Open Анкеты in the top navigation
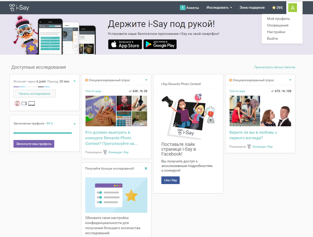The height and width of the screenshot is (237, 313). click(192, 8)
